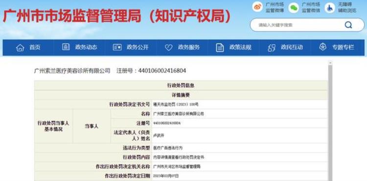
Task: Click the 注册号 value cell in the table
Action: pos(240,123)
